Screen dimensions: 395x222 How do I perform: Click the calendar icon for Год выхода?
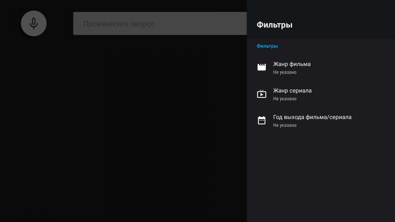tap(262, 120)
